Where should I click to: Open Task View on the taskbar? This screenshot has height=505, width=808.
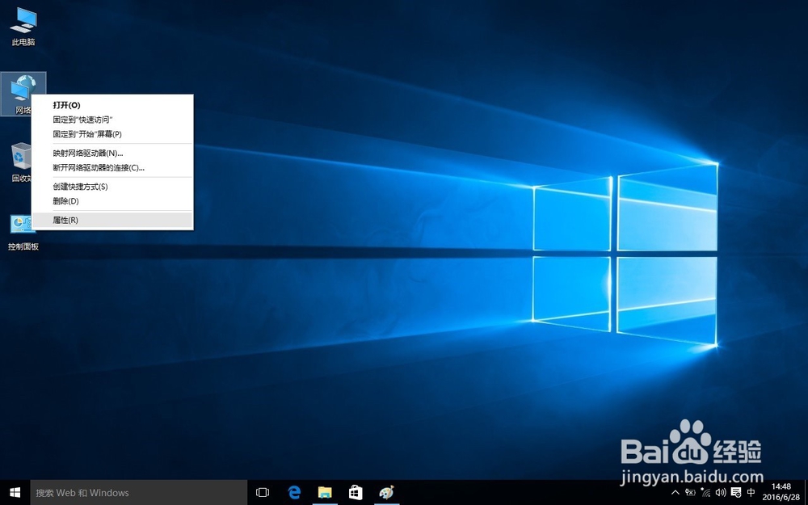(x=262, y=492)
